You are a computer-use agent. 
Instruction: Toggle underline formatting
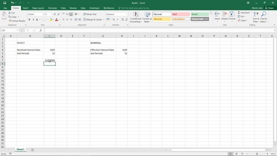(x=37, y=19)
